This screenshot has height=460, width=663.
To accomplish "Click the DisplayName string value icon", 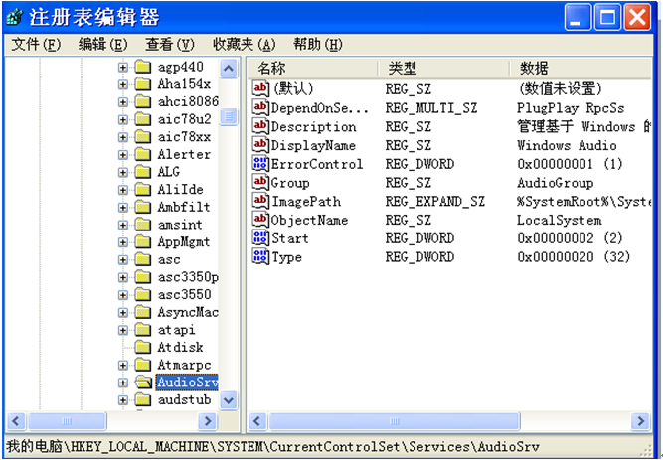I will coord(261,145).
